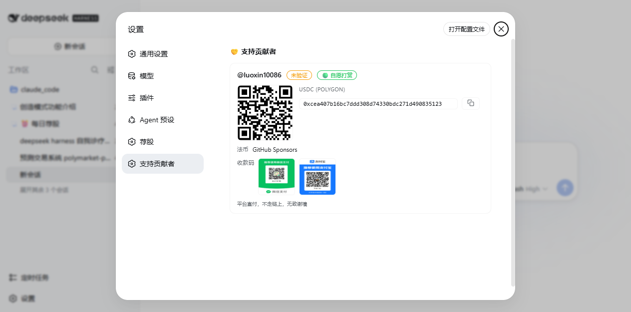Viewport: 631px width, 312px height.
Task: Expand 展开其余 1 个会话 in background
Action: pyautogui.click(x=44, y=190)
